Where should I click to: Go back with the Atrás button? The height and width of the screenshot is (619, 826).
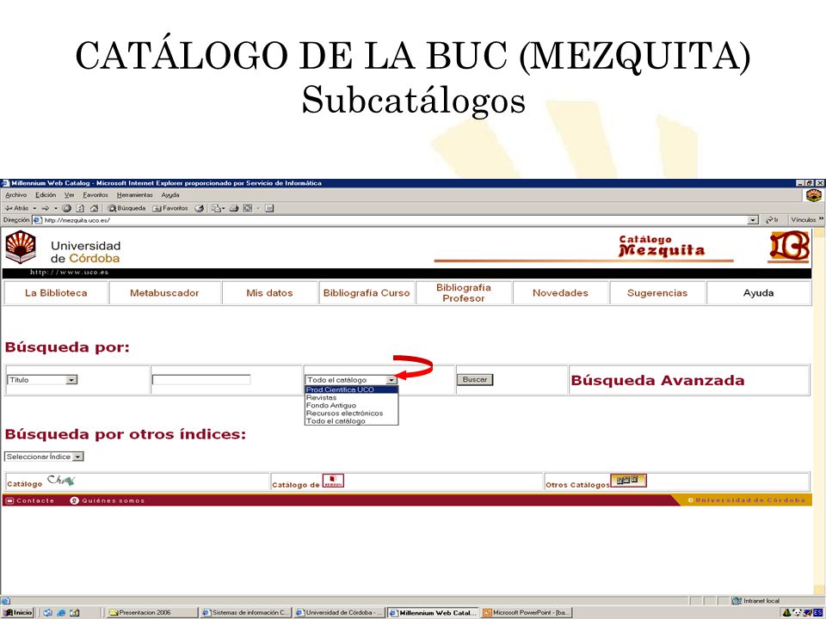(x=17, y=208)
